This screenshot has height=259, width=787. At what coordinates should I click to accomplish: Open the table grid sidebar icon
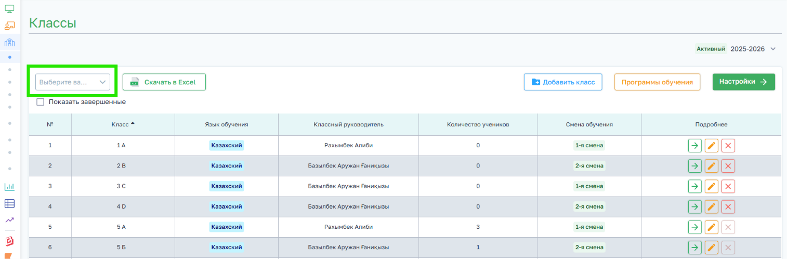9,204
